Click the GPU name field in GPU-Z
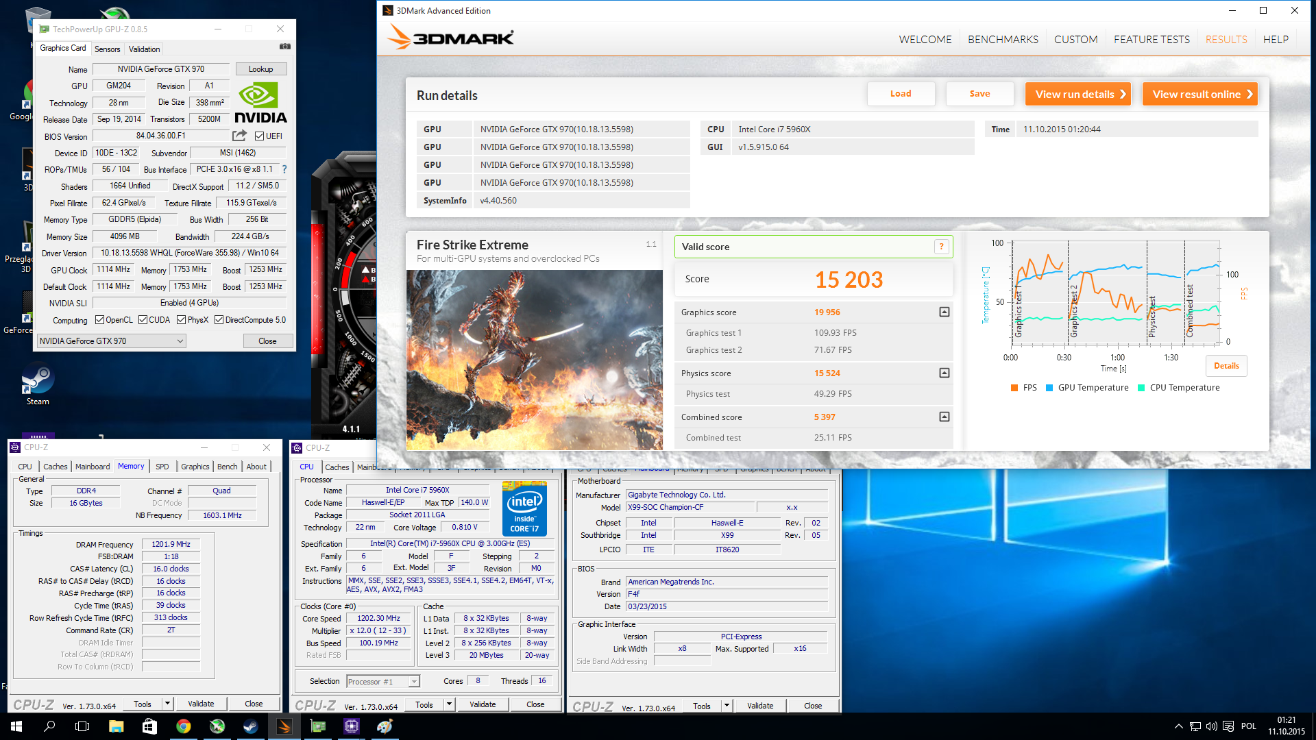This screenshot has width=1316, height=740. click(161, 69)
